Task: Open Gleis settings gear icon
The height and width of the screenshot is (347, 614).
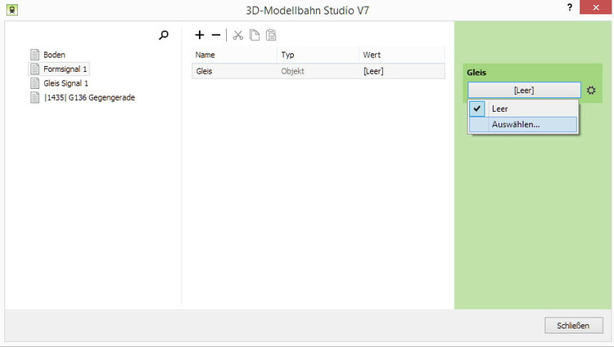Action: [x=591, y=91]
